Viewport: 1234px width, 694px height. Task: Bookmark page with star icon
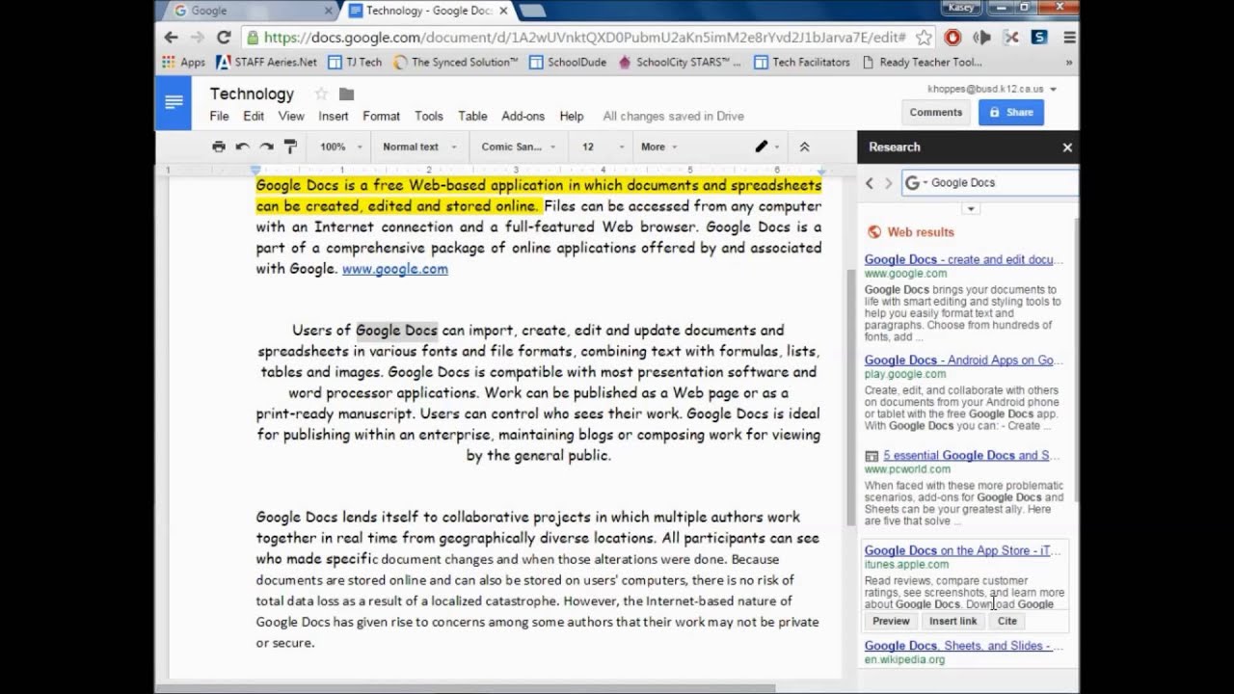tap(924, 38)
